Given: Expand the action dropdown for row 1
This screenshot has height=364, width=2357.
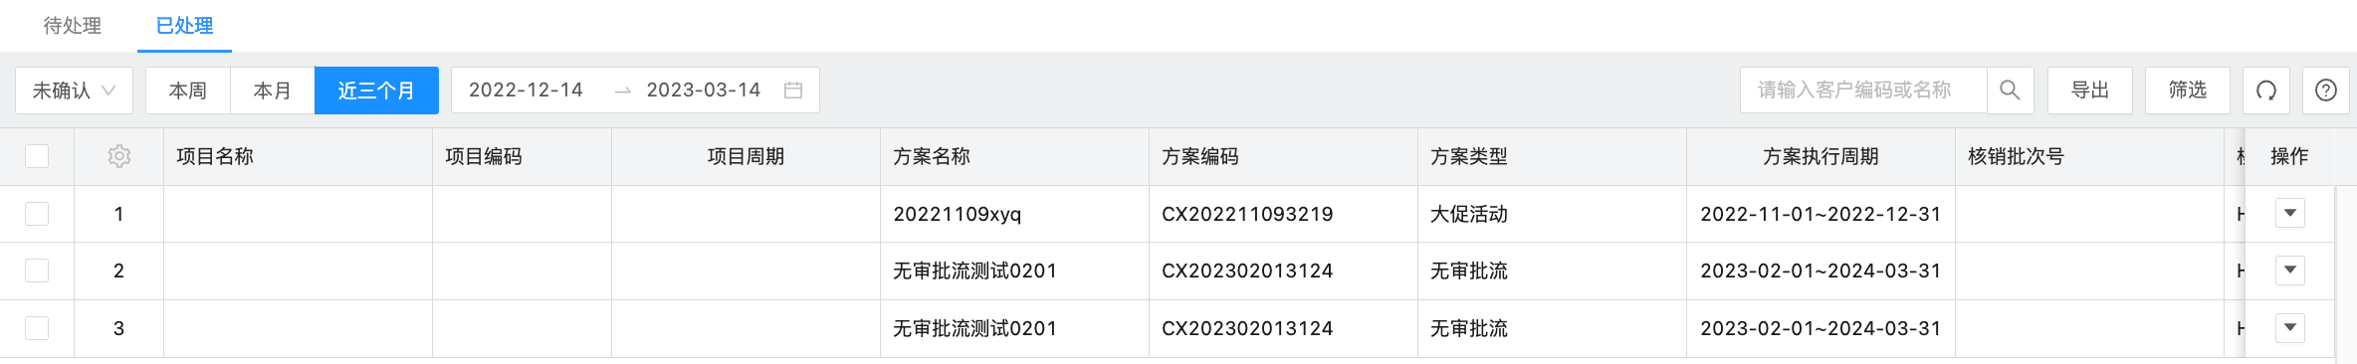Looking at the screenshot, I should tap(2290, 213).
